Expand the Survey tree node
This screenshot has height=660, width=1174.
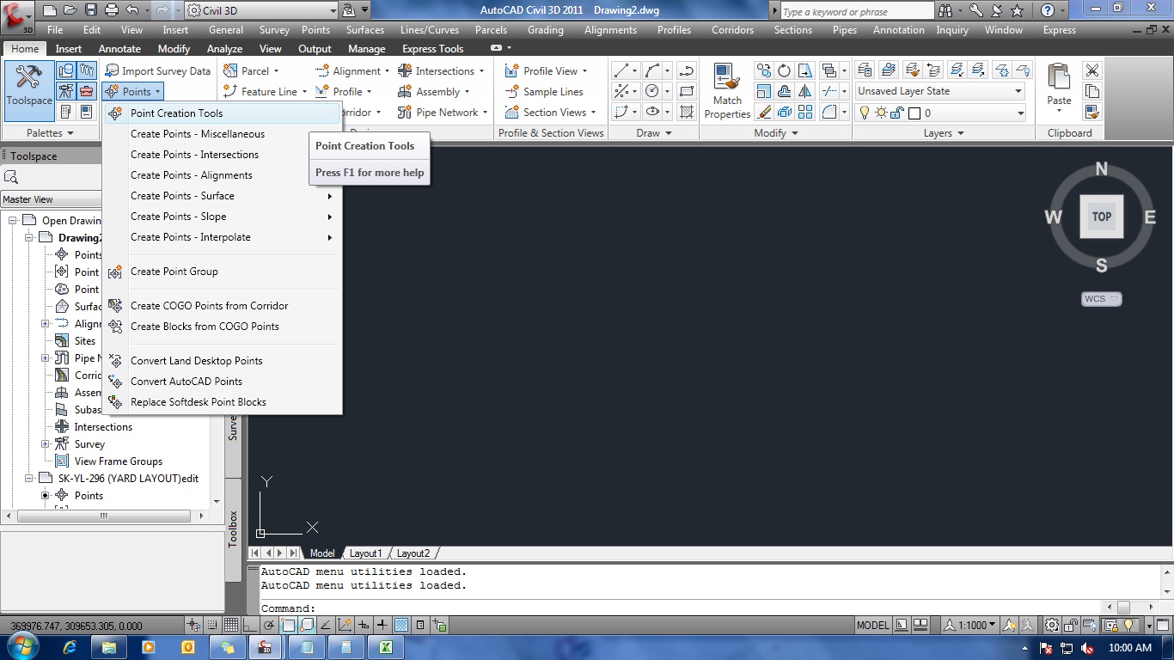click(x=46, y=444)
